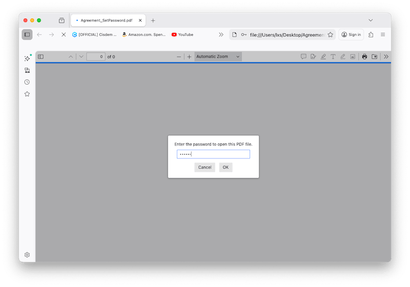Go forward to next page
410x287 pixels.
click(51, 34)
